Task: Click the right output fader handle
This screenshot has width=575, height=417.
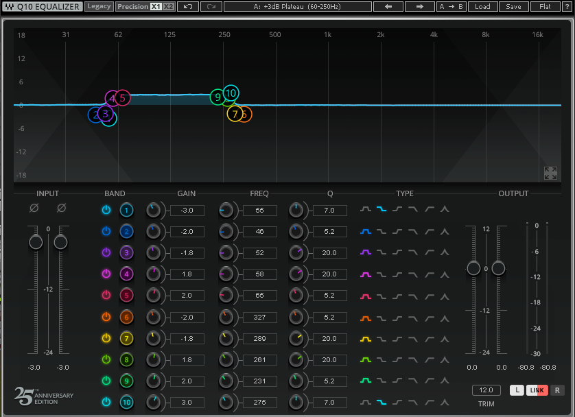Action: pos(498,268)
